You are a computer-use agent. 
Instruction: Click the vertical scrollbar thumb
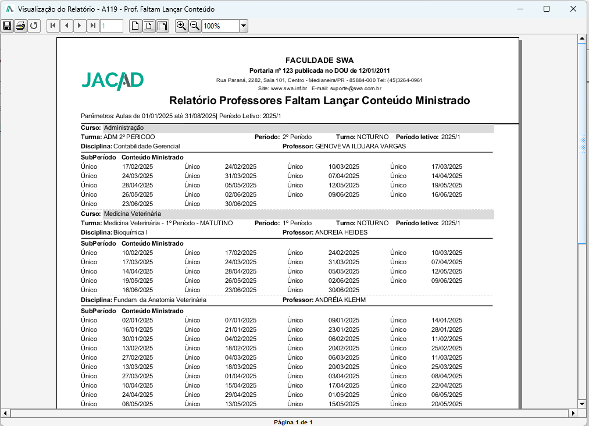582,144
